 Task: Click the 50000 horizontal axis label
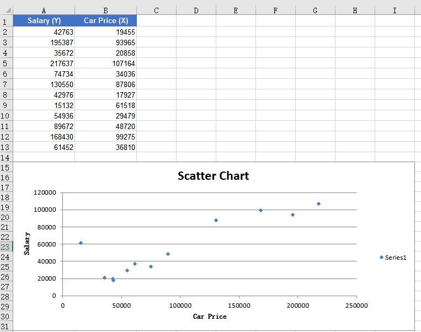pyautogui.click(x=121, y=306)
